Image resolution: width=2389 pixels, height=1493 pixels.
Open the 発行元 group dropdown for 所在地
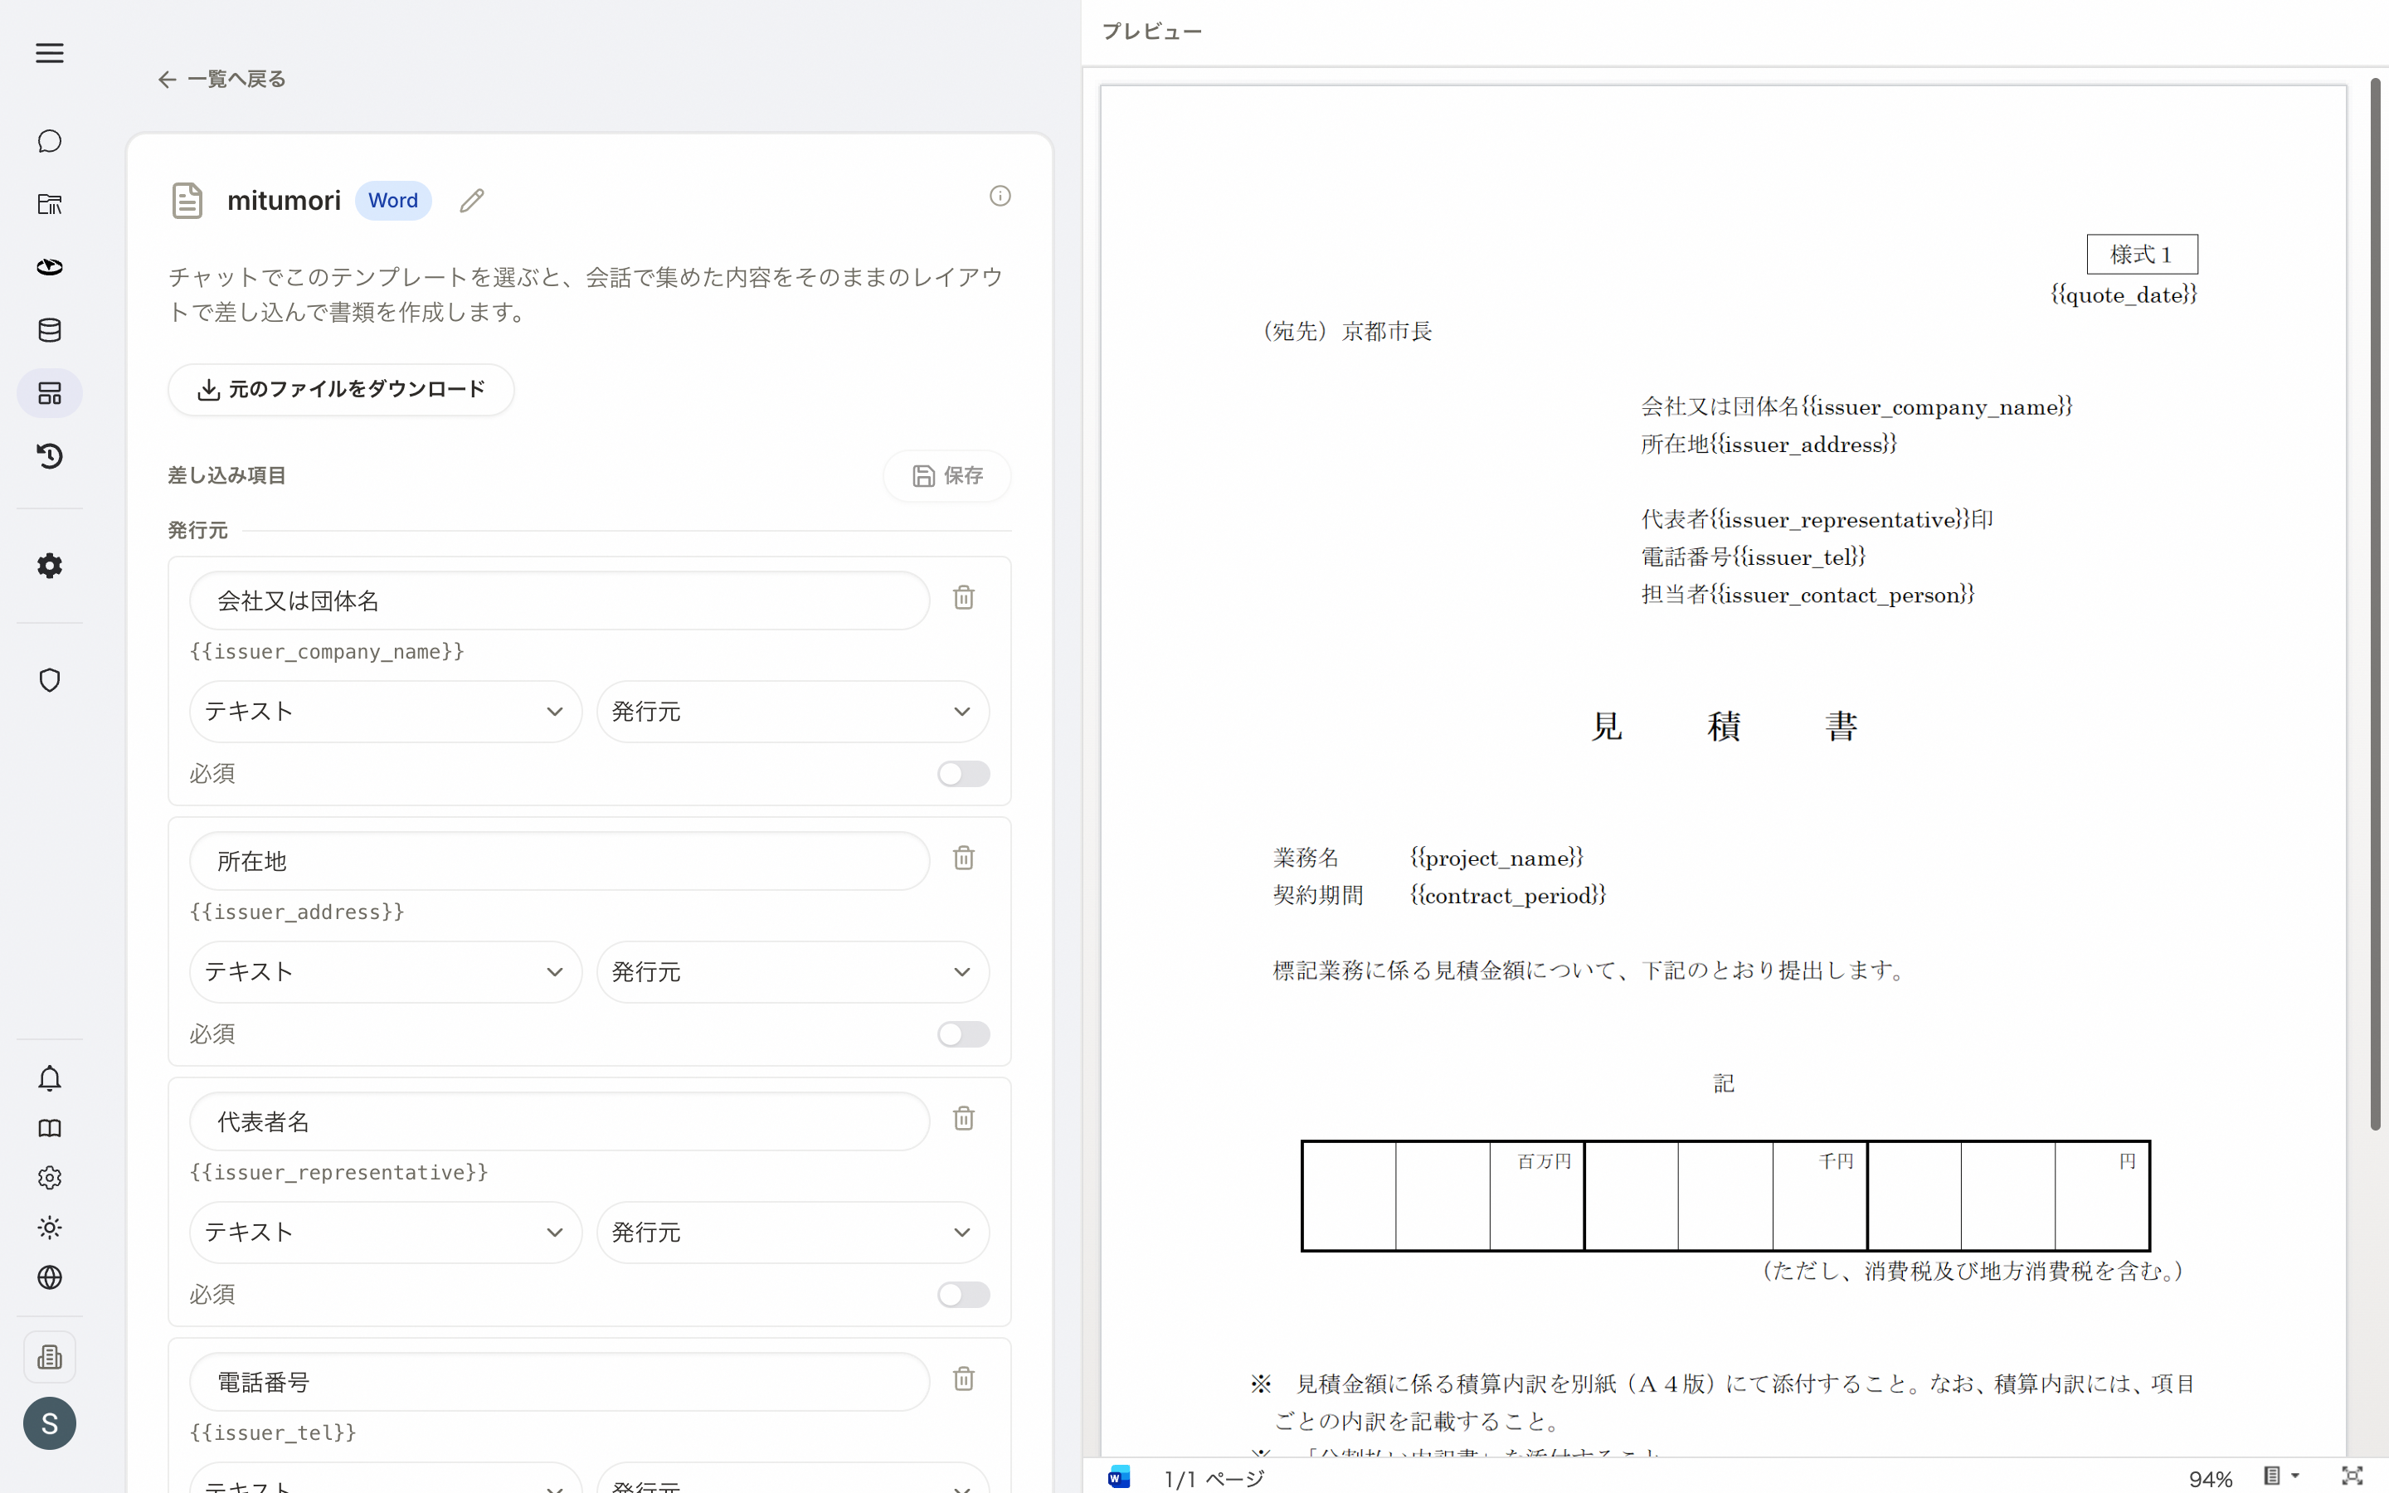(x=791, y=973)
